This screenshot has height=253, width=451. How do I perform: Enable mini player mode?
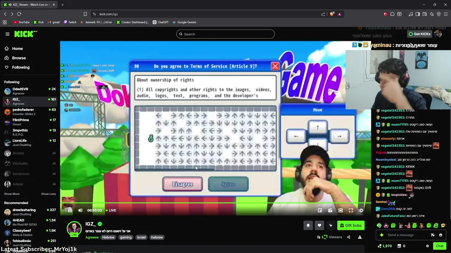(320, 210)
